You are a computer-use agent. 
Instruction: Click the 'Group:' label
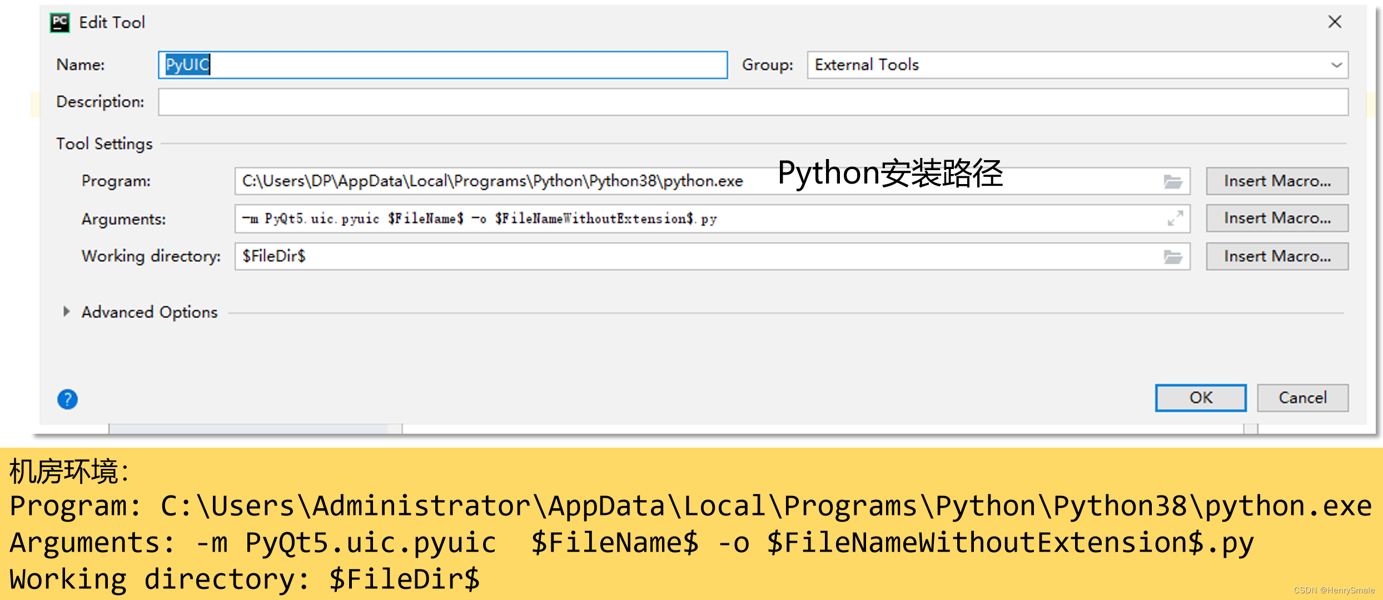point(767,65)
